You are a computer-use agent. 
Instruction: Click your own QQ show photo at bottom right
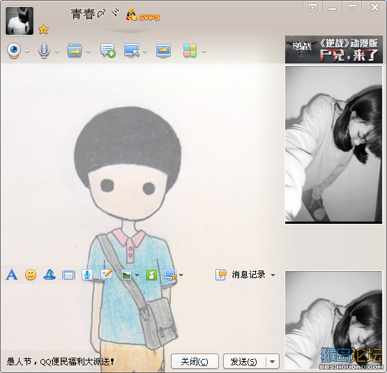(x=333, y=320)
